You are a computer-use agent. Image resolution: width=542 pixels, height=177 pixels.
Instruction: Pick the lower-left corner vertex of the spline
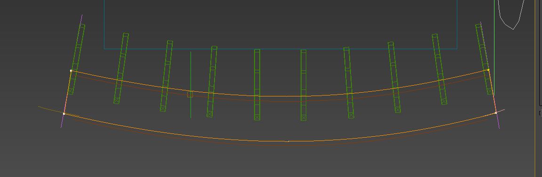point(64,114)
